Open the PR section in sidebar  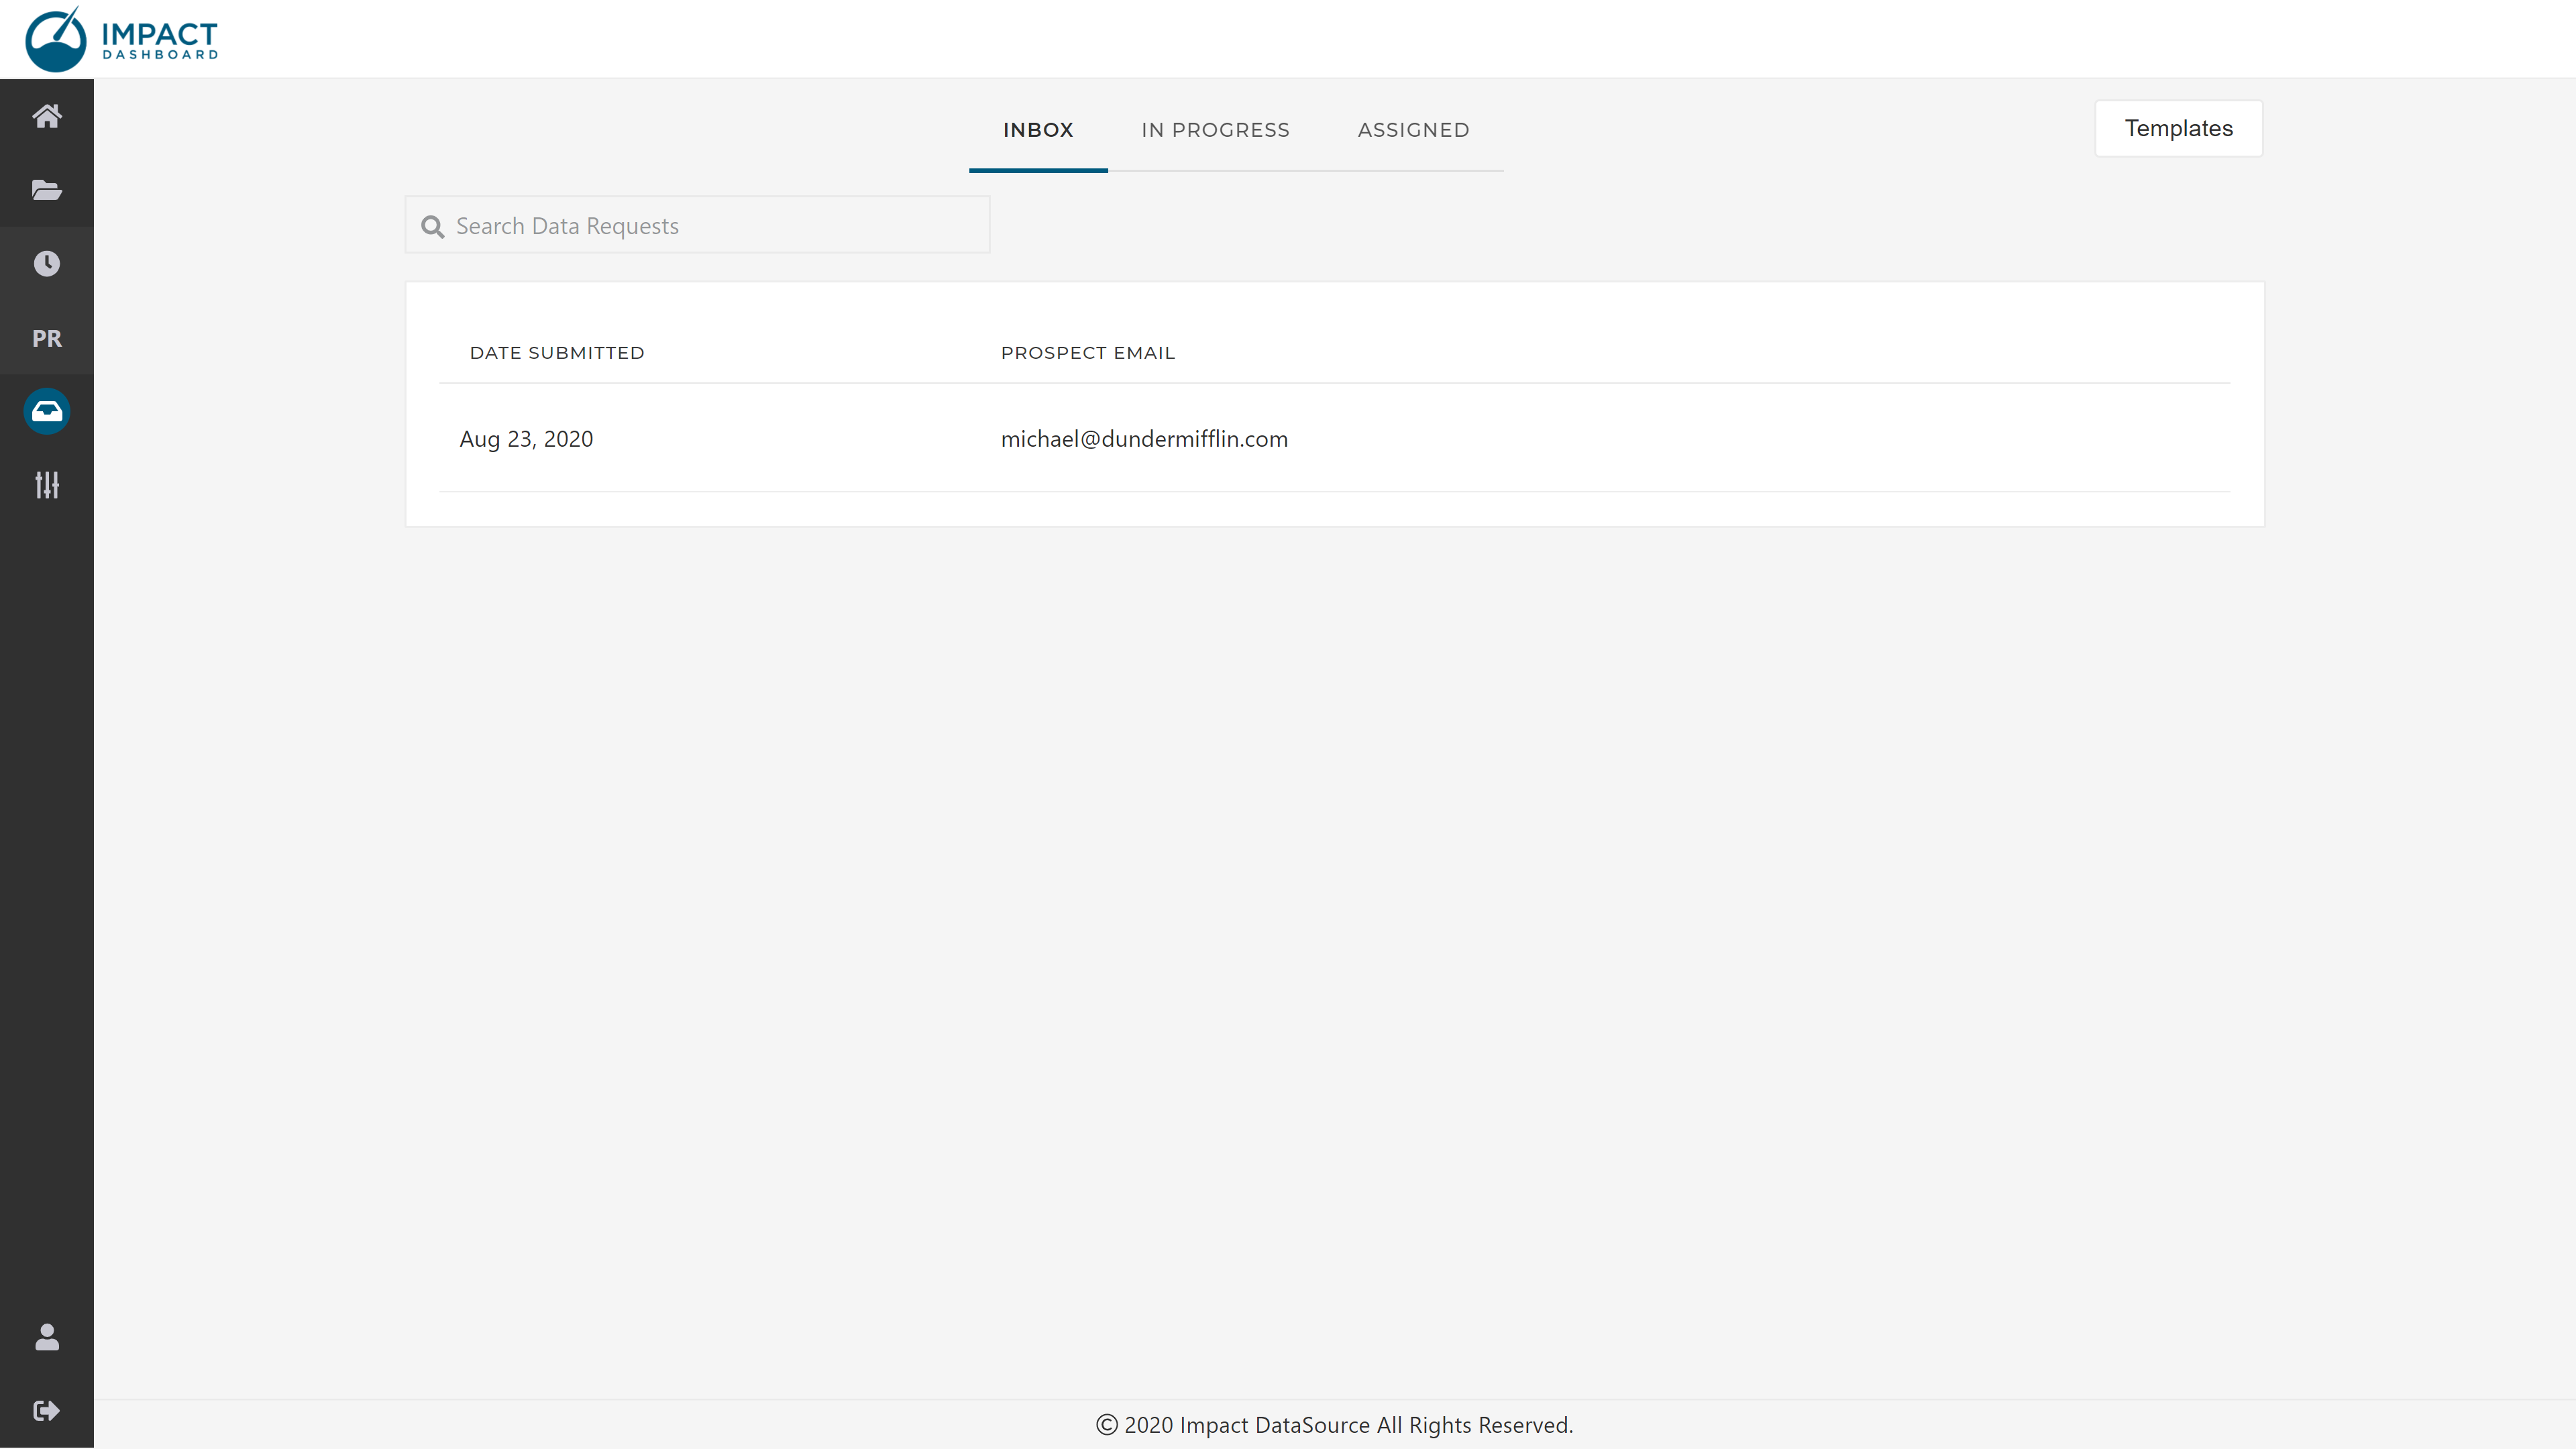coord(47,338)
